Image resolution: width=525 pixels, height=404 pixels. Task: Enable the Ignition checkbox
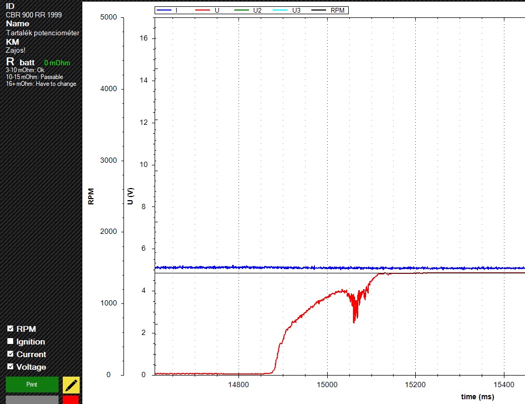point(11,341)
